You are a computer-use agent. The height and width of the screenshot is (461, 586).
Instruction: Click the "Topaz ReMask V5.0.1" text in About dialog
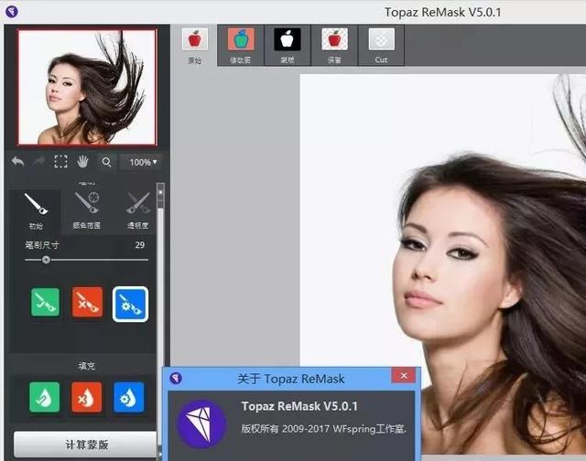click(x=299, y=406)
